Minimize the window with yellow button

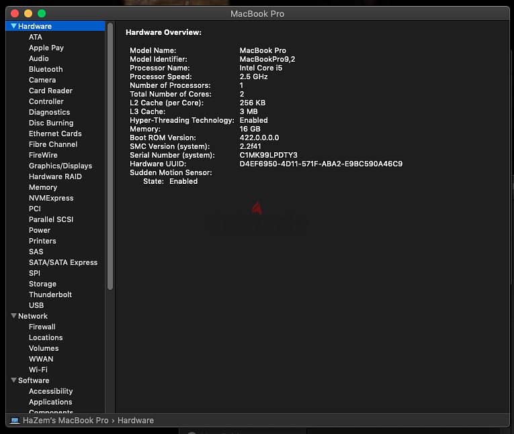pos(28,13)
